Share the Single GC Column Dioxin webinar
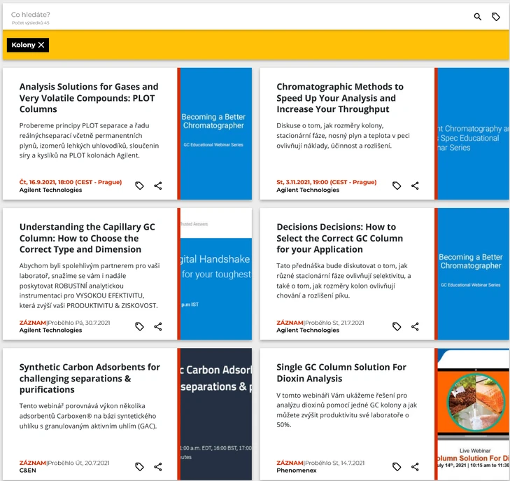Viewport: 510px width, 481px height. point(415,466)
